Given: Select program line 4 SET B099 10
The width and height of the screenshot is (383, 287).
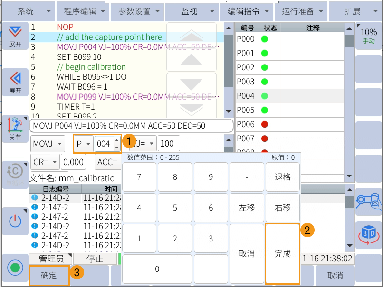Looking at the screenshot, I should coord(126,57).
